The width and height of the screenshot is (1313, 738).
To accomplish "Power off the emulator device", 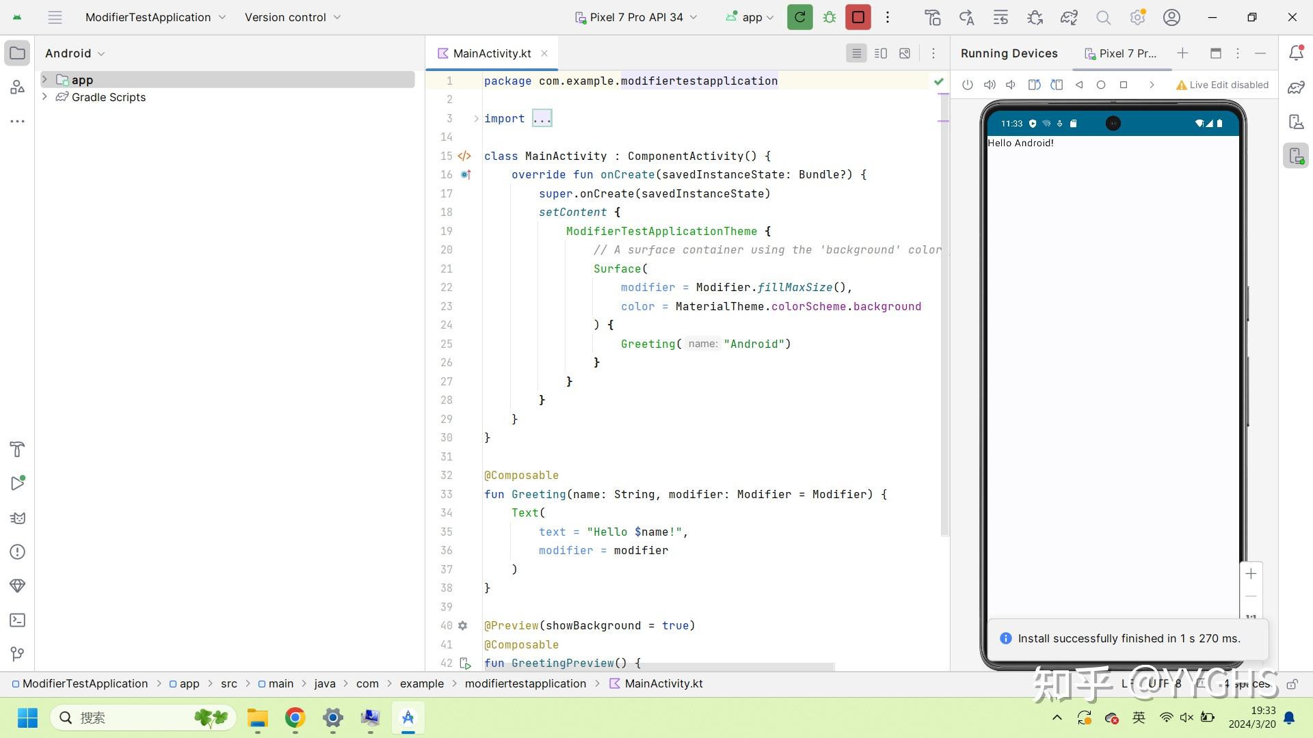I will 967,85.
